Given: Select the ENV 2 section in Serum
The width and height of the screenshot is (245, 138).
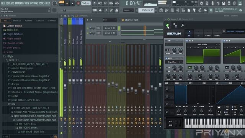Looking at the screenshot, I should tap(191, 83).
